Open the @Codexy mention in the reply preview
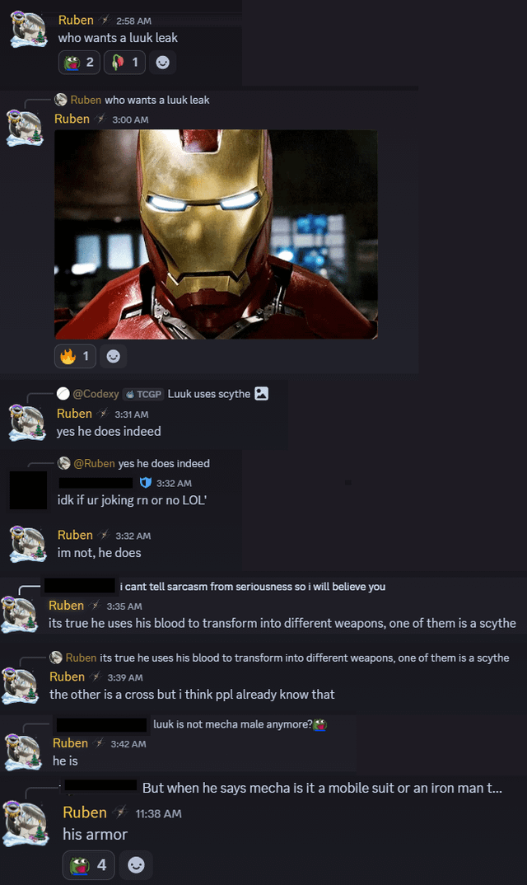527x885 pixels. tap(96, 394)
